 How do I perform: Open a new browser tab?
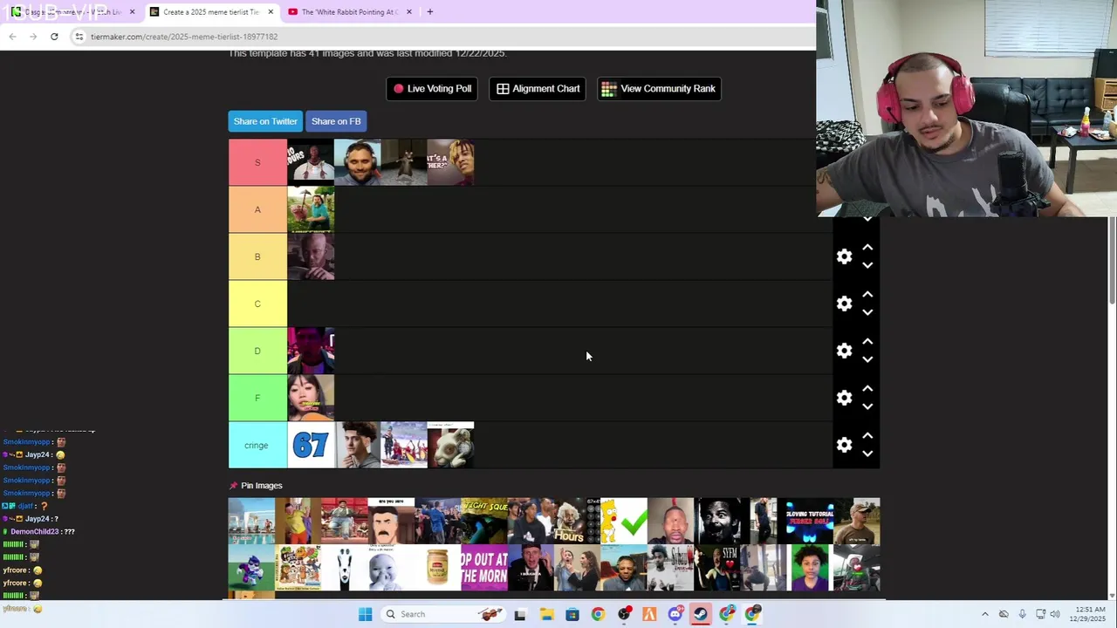pyautogui.click(x=430, y=12)
